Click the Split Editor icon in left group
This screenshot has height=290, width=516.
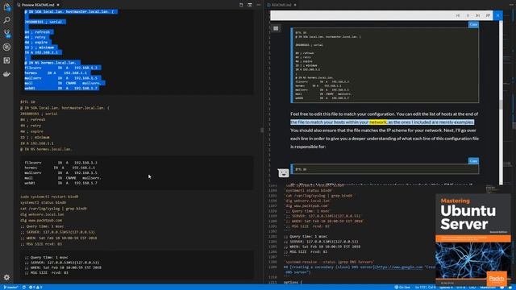(250, 5)
